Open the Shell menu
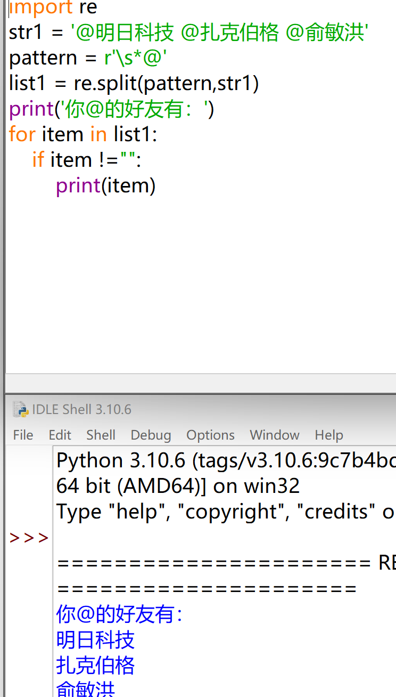Viewport: 396px width, 697px height. (101, 435)
